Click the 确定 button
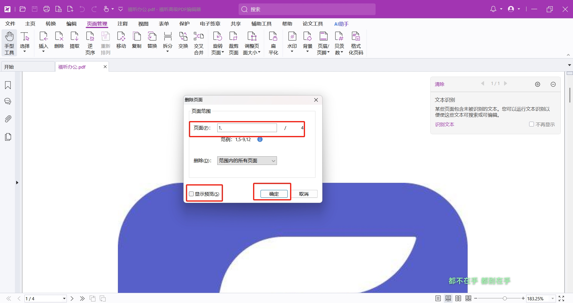The width and height of the screenshot is (573, 303). tap(274, 194)
